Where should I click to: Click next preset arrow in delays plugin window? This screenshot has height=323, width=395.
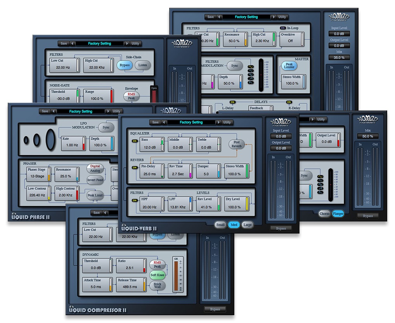(x=274, y=17)
